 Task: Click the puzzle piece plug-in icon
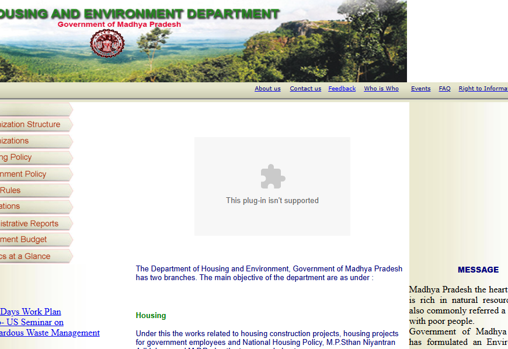click(273, 176)
